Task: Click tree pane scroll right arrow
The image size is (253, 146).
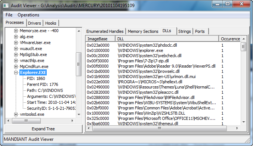Action: 72,121
